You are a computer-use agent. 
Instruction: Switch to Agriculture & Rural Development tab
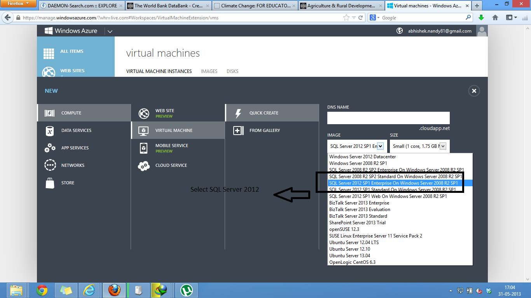tap(342, 6)
